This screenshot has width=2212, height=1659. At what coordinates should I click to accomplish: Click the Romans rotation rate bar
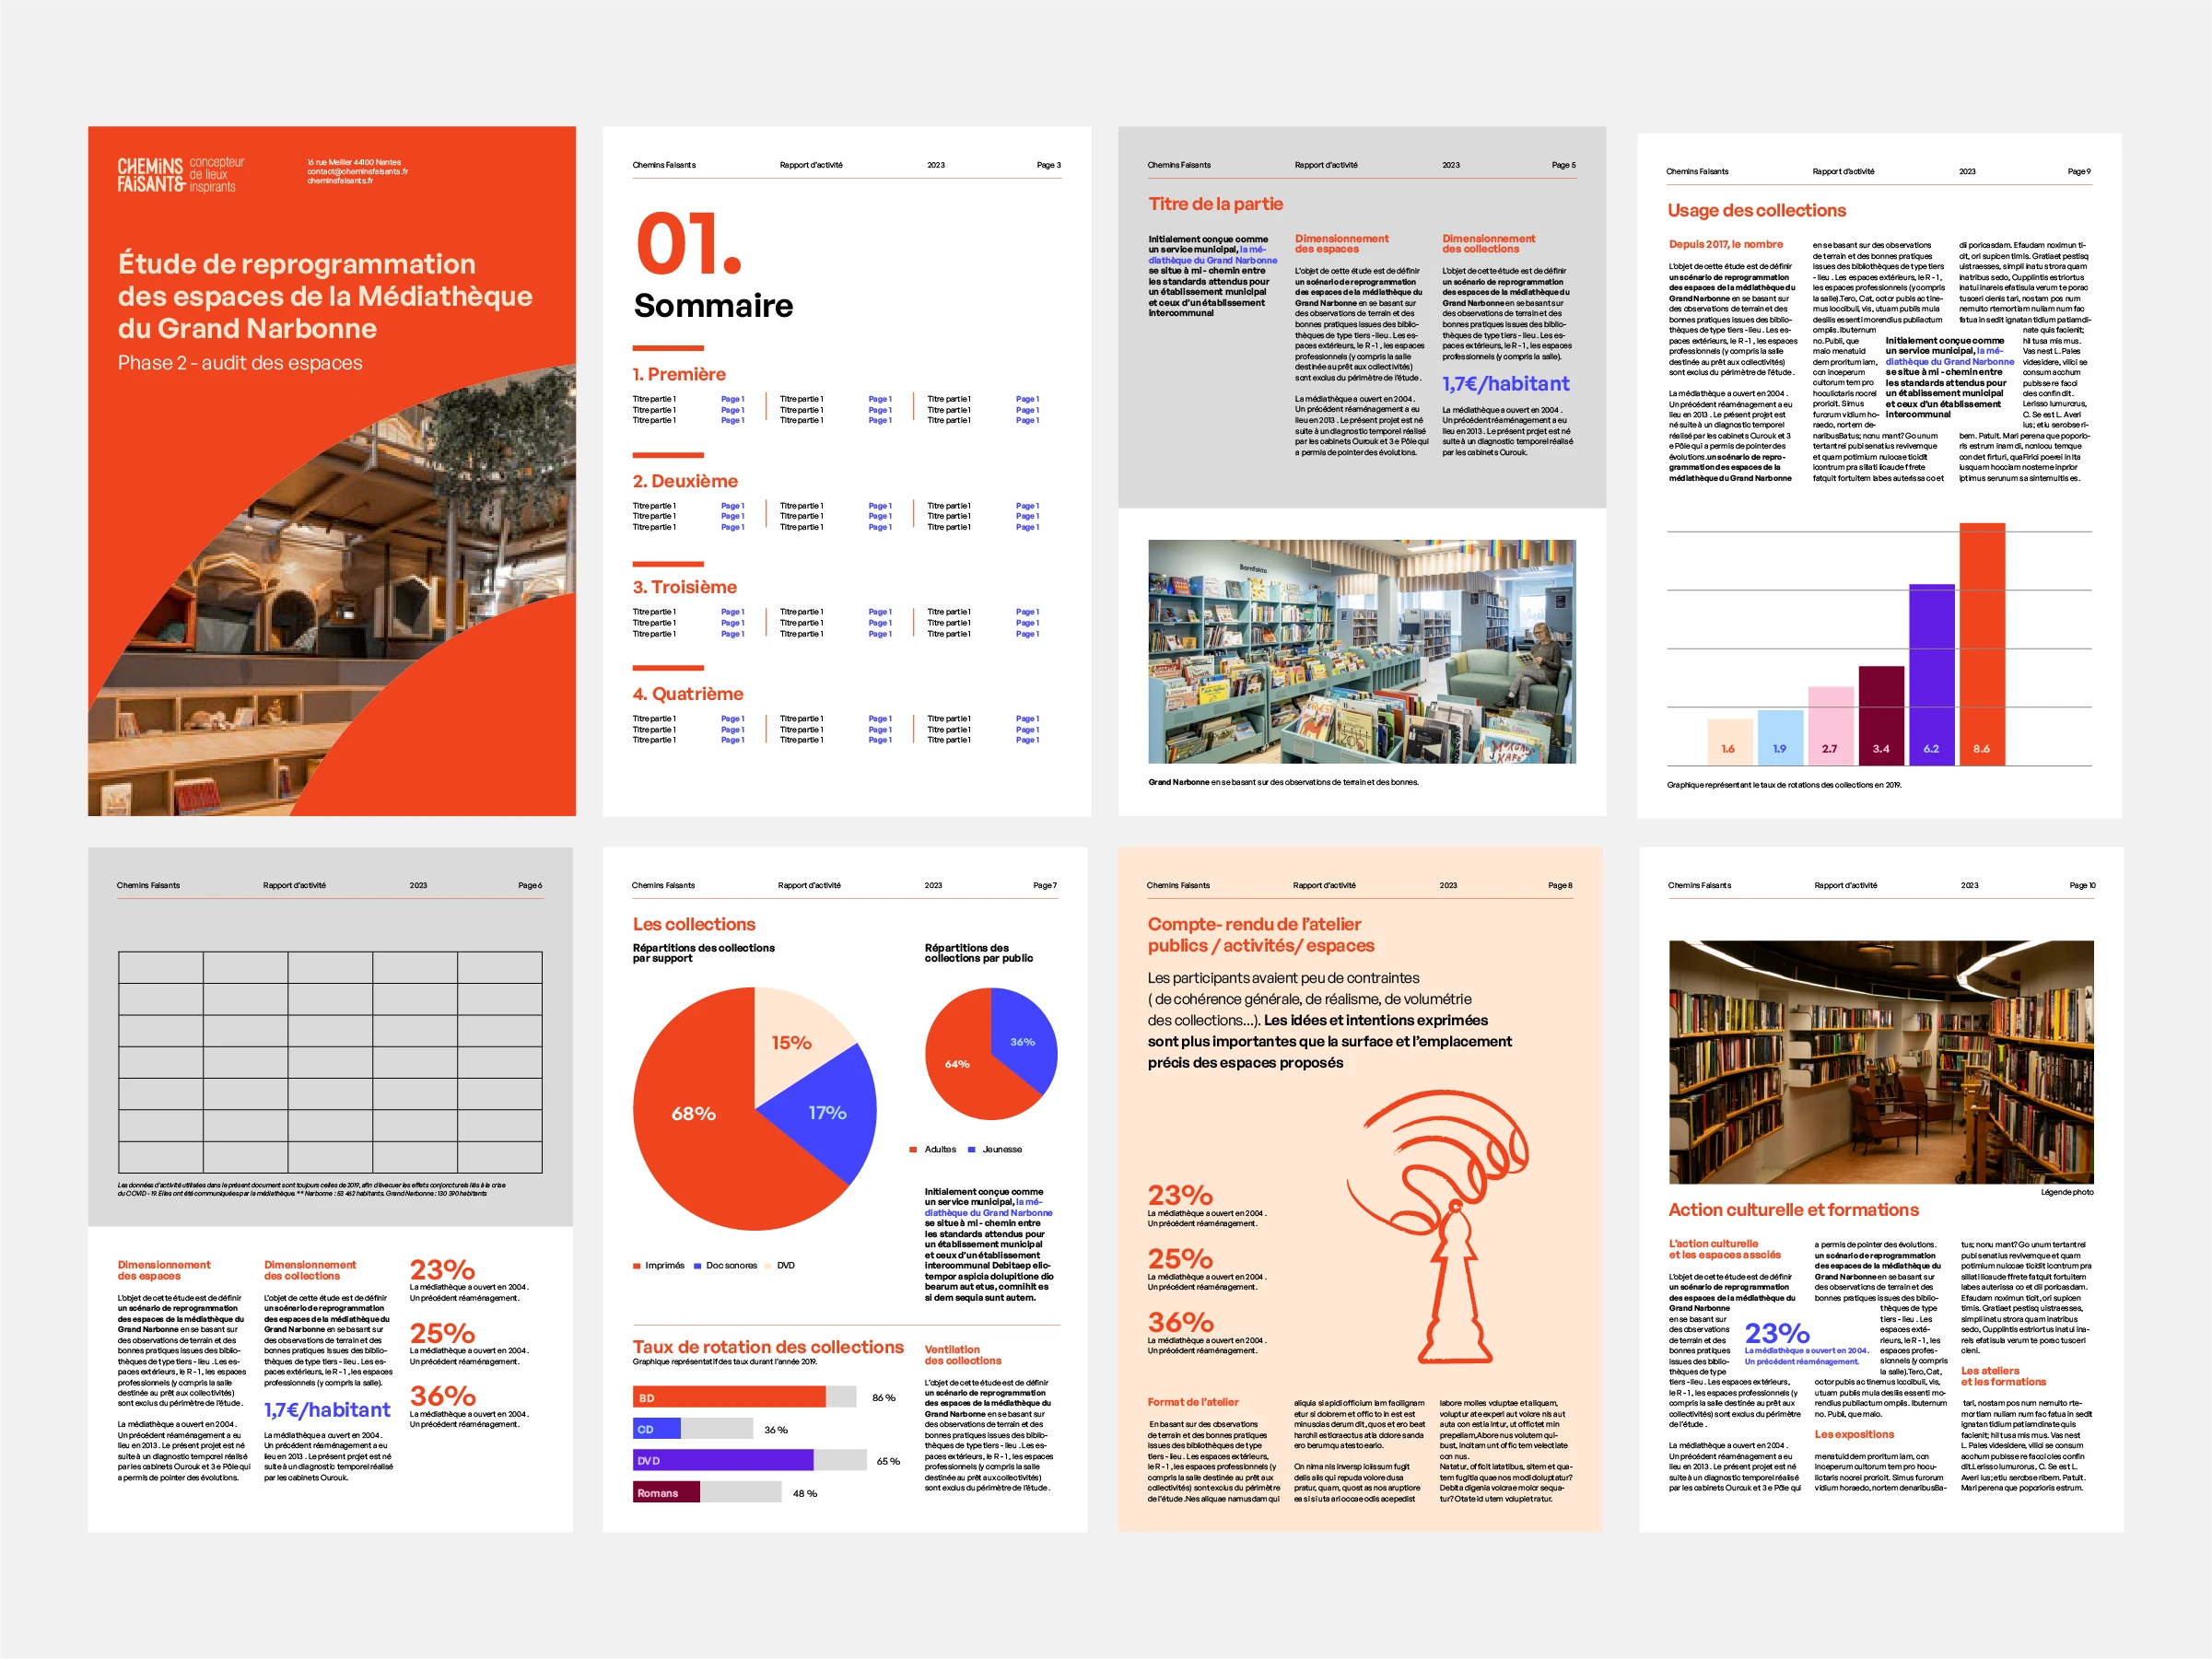click(x=667, y=1492)
